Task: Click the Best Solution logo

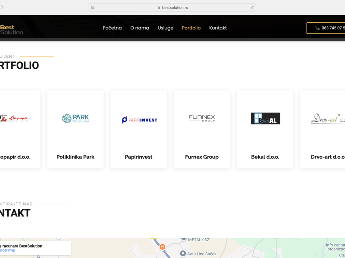Action: point(11,30)
